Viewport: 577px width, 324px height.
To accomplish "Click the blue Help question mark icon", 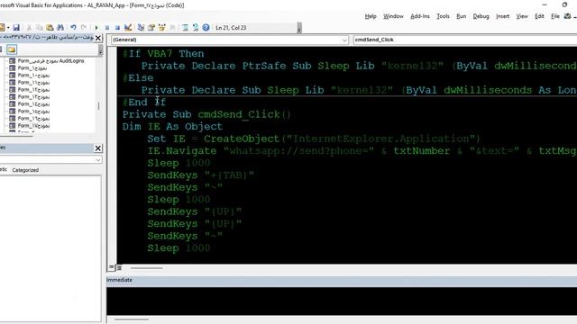I will (x=206, y=28).
